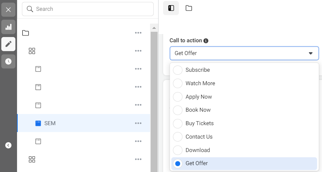This screenshot has width=322, height=172.
Task: Select the ad row directly above SEM
Action: tap(84, 105)
